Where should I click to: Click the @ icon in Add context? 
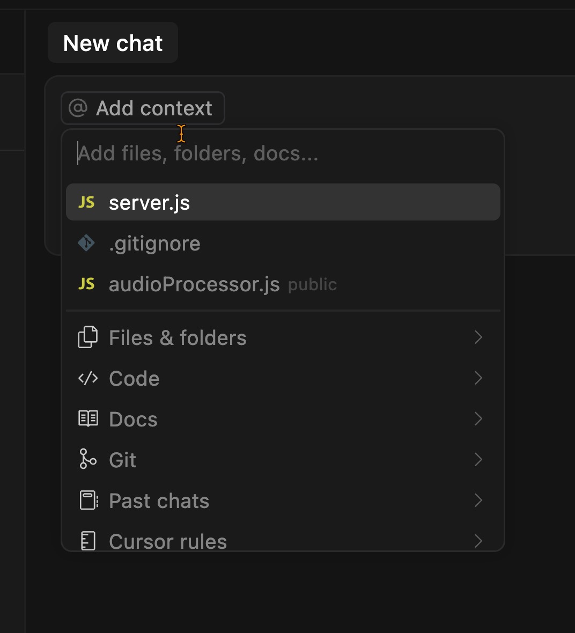click(78, 108)
